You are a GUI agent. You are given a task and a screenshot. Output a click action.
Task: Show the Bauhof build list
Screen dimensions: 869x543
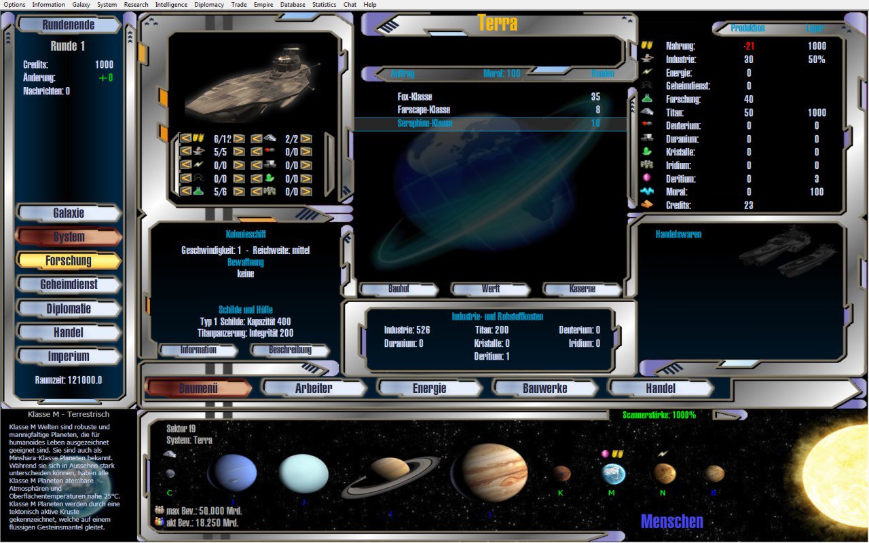coord(399,289)
